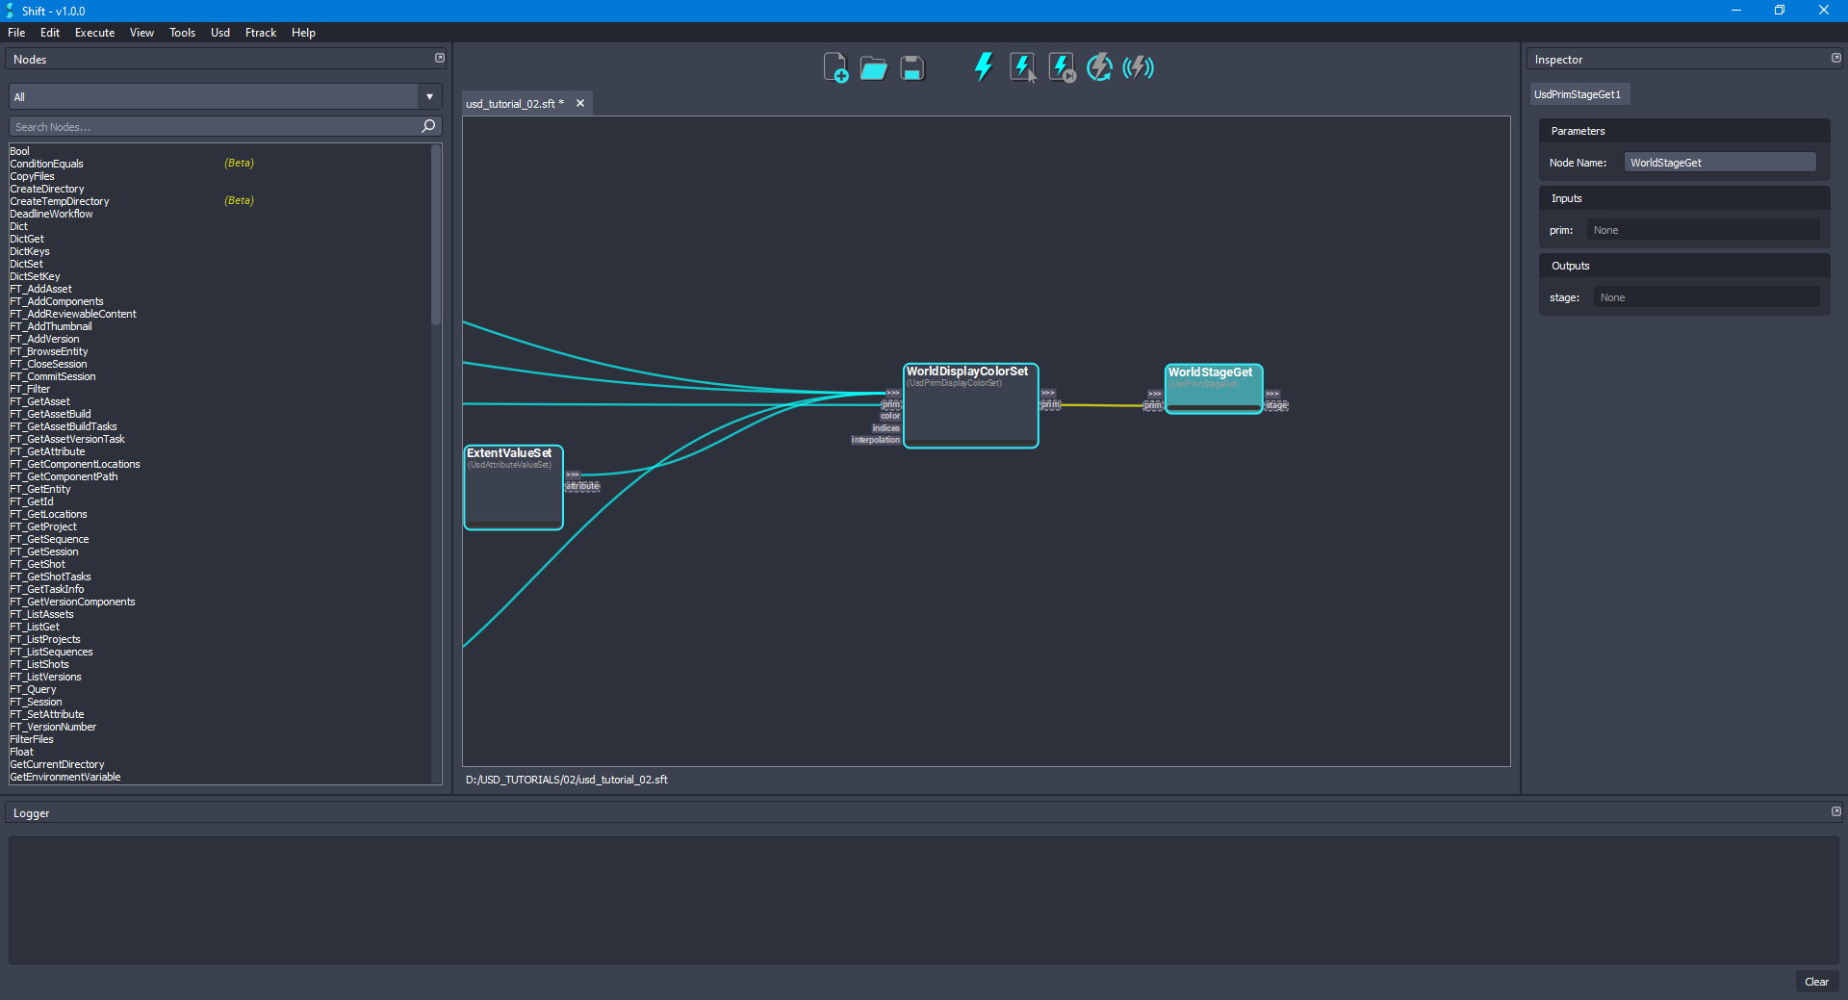Select the UsdPrimStageGet1 node label in Inspector
The image size is (1848, 1000).
(x=1578, y=93)
